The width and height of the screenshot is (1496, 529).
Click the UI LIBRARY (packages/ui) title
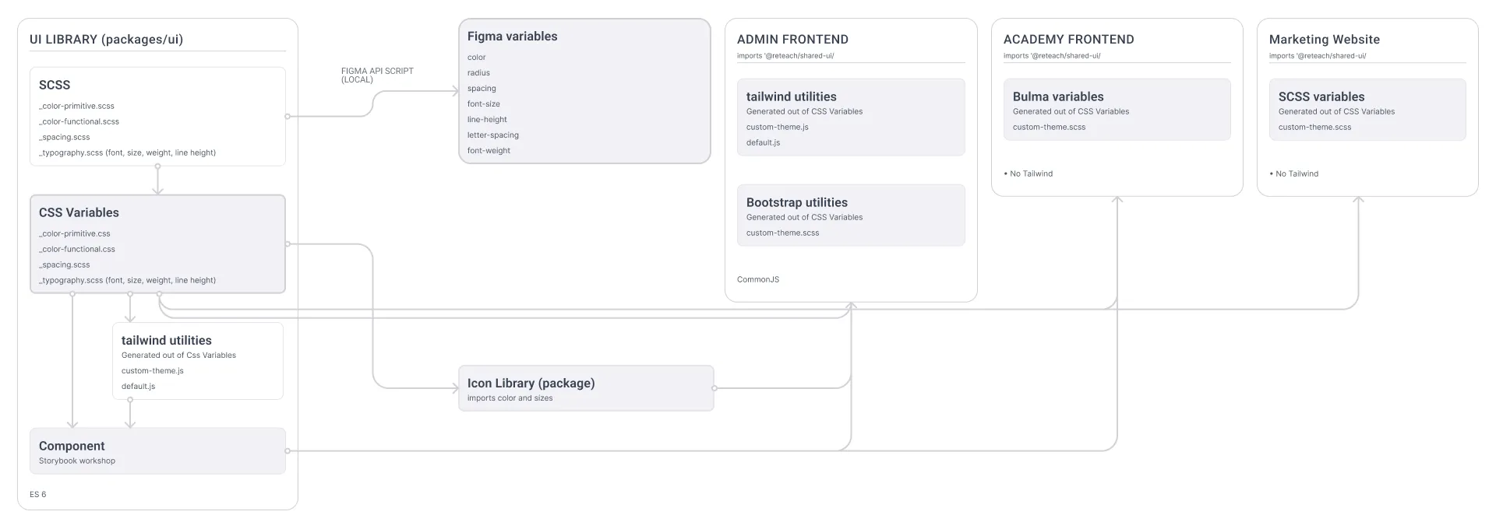pos(106,40)
